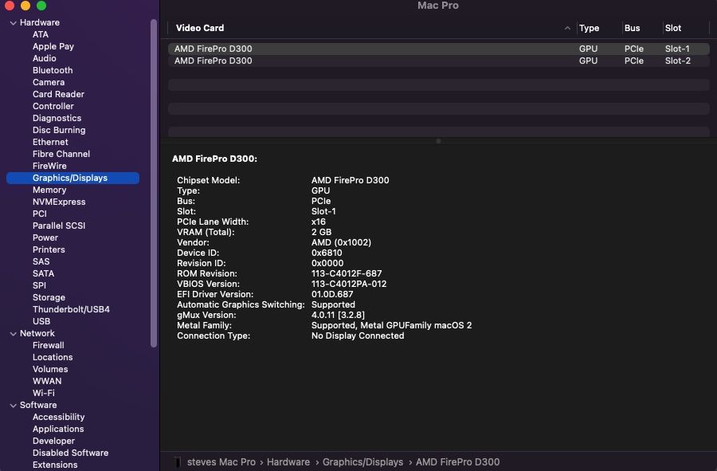The height and width of the screenshot is (471, 717).
Task: Select Apple Pay in the sidebar
Action: (53, 46)
